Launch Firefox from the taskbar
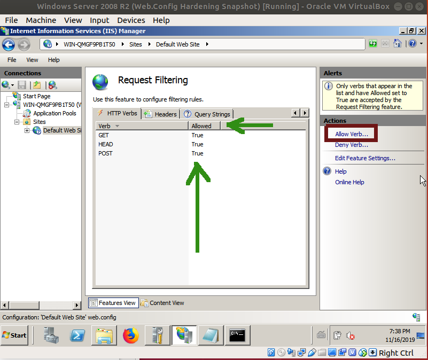The height and width of the screenshot is (360, 428). [131, 335]
